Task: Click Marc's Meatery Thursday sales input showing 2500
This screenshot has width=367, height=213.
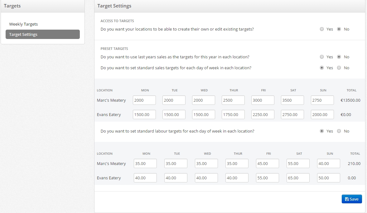Action: [x=233, y=100]
